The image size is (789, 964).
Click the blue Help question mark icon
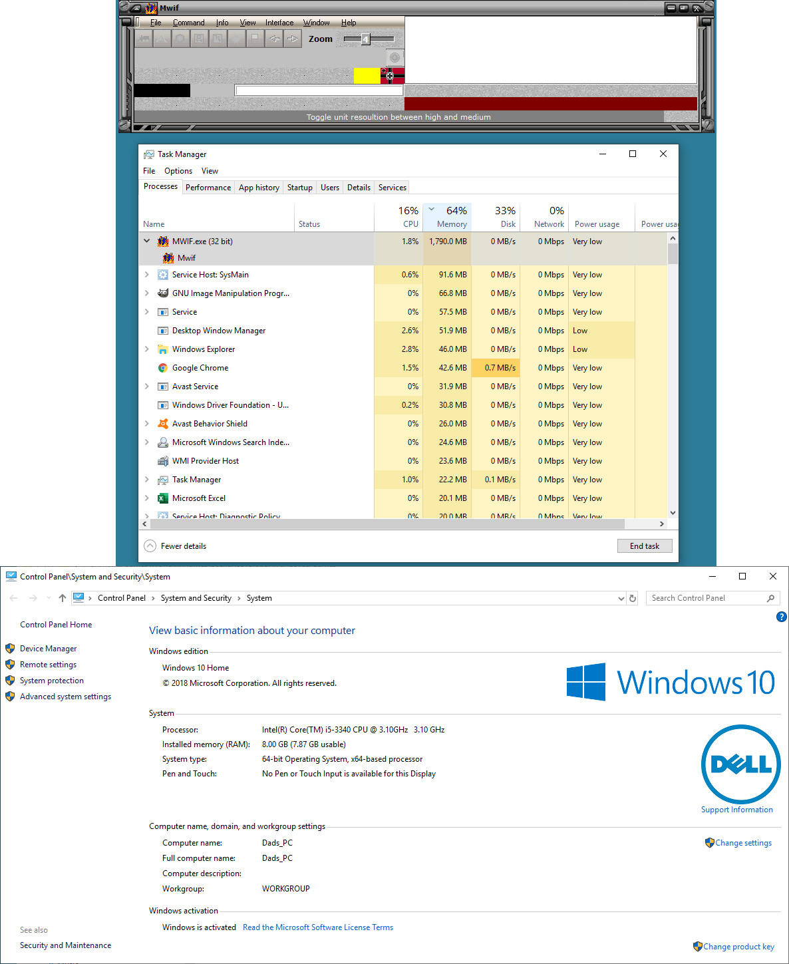click(x=782, y=617)
